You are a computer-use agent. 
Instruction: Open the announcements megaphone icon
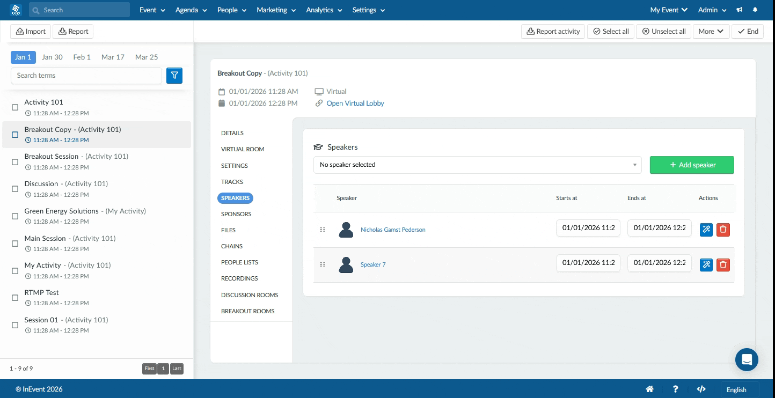pyautogui.click(x=740, y=10)
